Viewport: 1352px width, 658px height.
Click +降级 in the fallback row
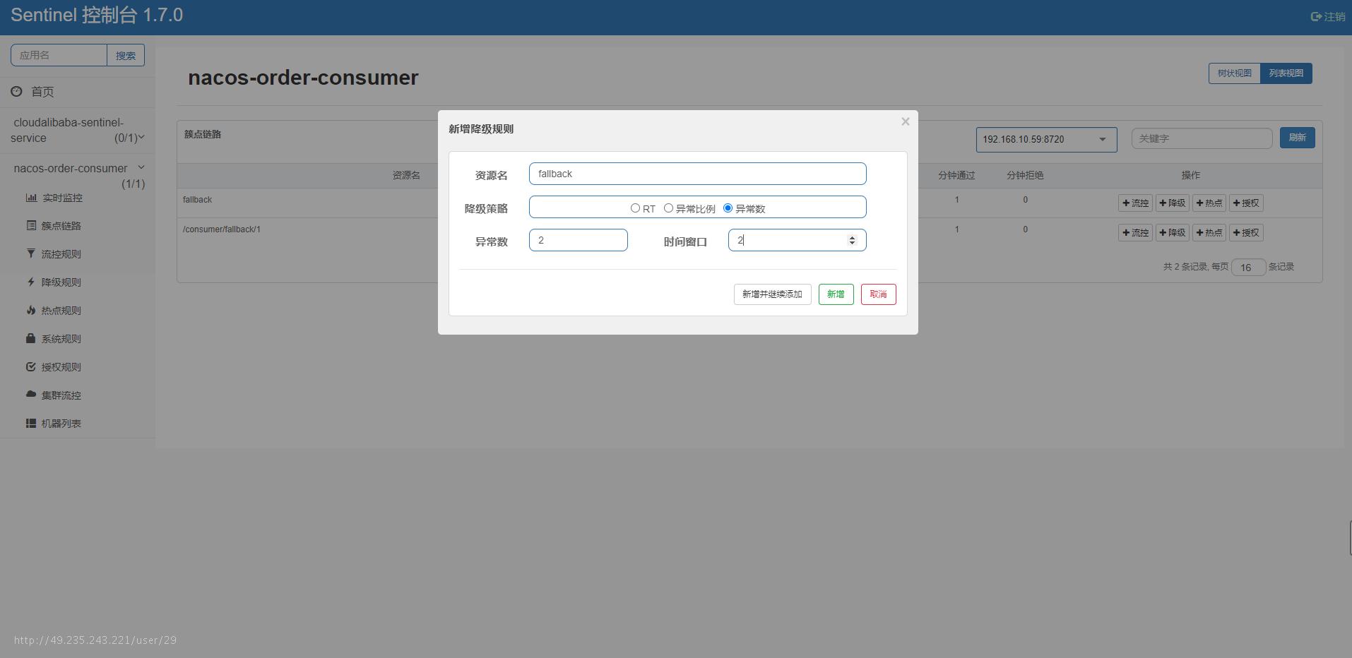(x=1172, y=203)
